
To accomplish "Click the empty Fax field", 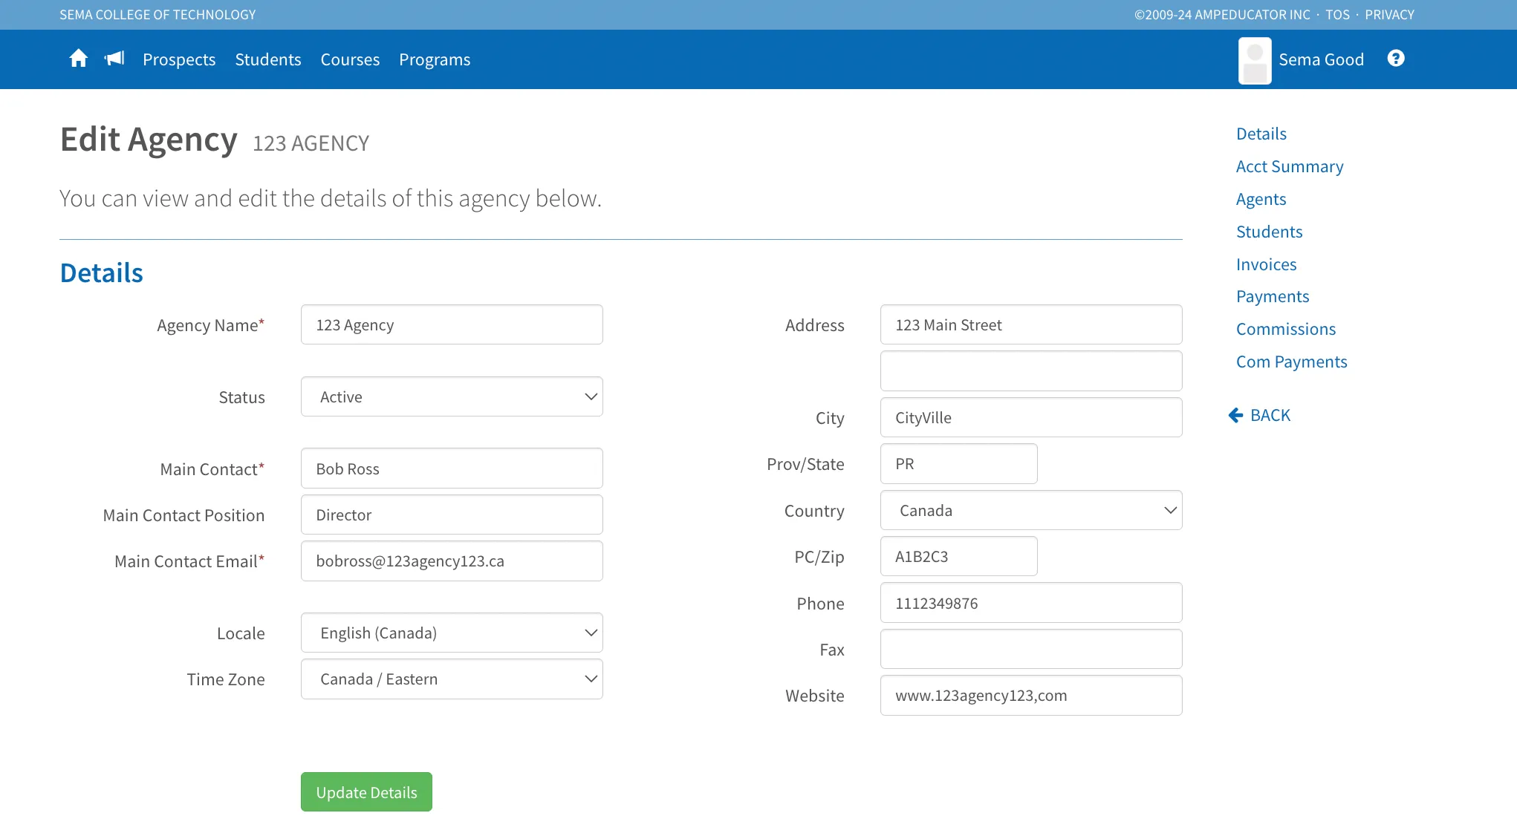I will click(x=1031, y=649).
